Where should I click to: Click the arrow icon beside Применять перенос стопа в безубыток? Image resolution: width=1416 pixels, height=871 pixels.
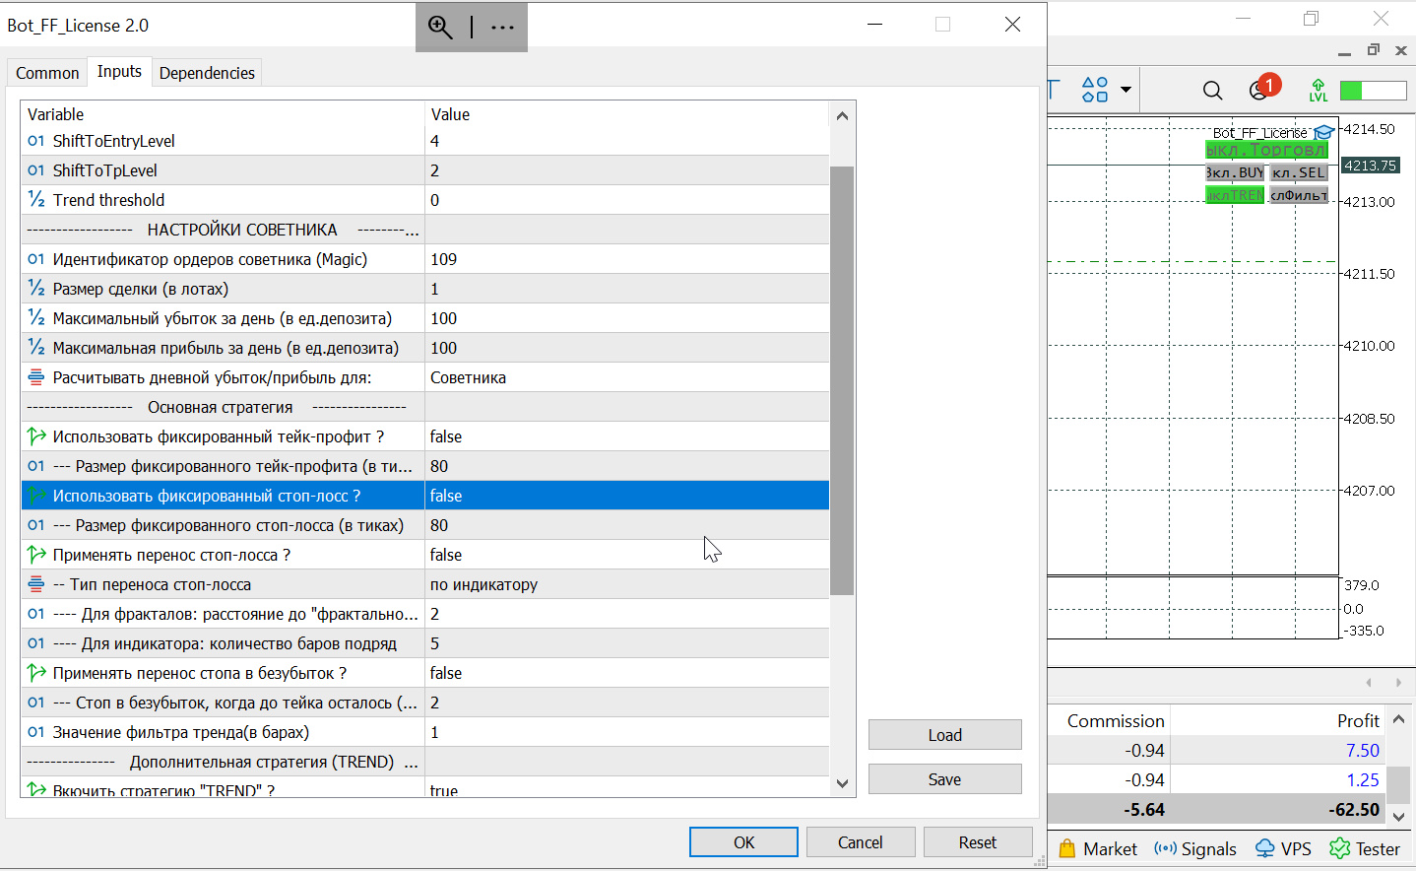(36, 673)
